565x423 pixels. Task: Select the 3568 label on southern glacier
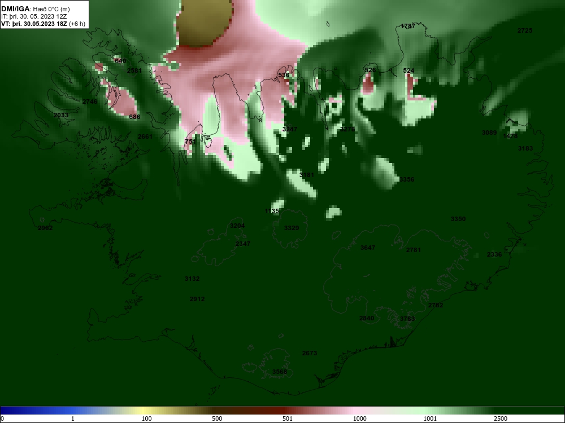point(280,372)
